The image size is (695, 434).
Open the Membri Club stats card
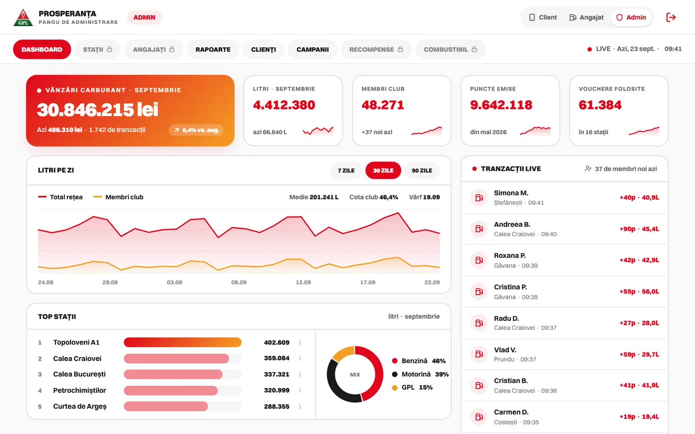401,111
